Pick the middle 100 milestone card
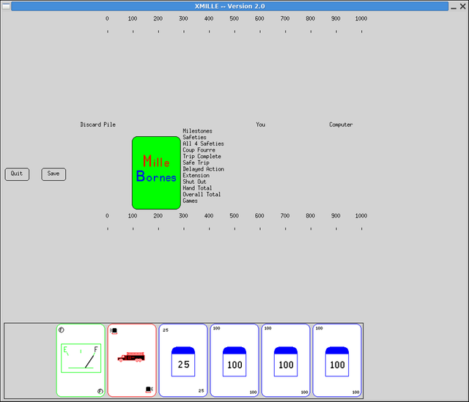This screenshot has height=402, width=469. click(x=286, y=360)
